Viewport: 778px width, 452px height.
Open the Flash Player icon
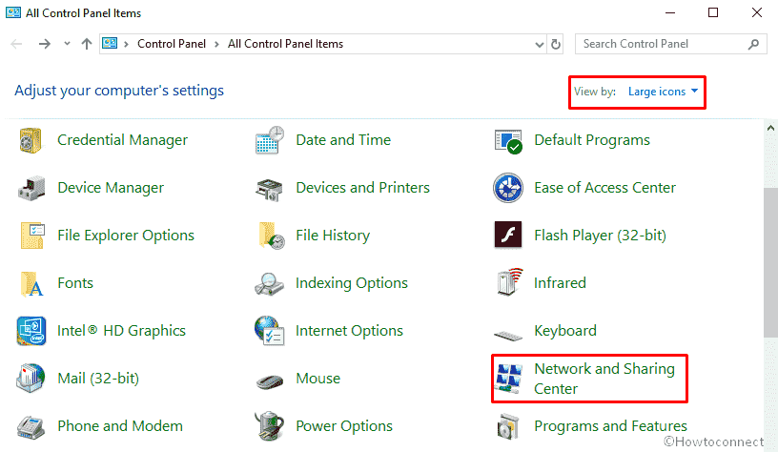pos(508,235)
